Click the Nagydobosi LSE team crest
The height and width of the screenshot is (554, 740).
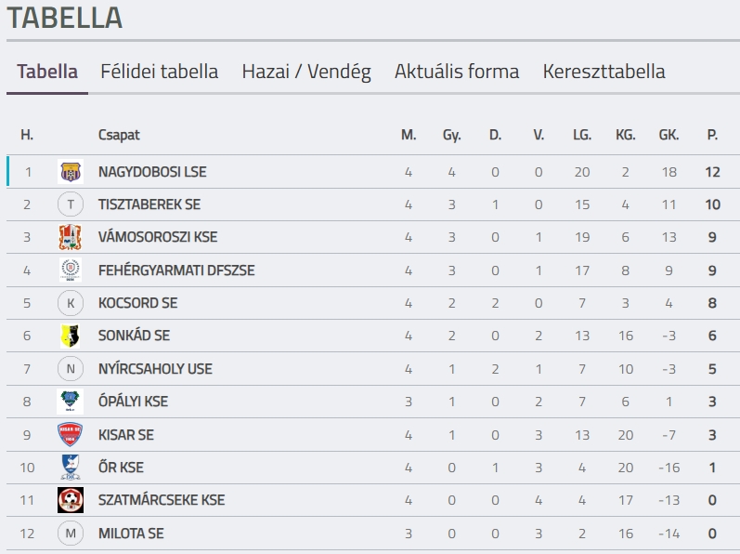pyautogui.click(x=71, y=172)
